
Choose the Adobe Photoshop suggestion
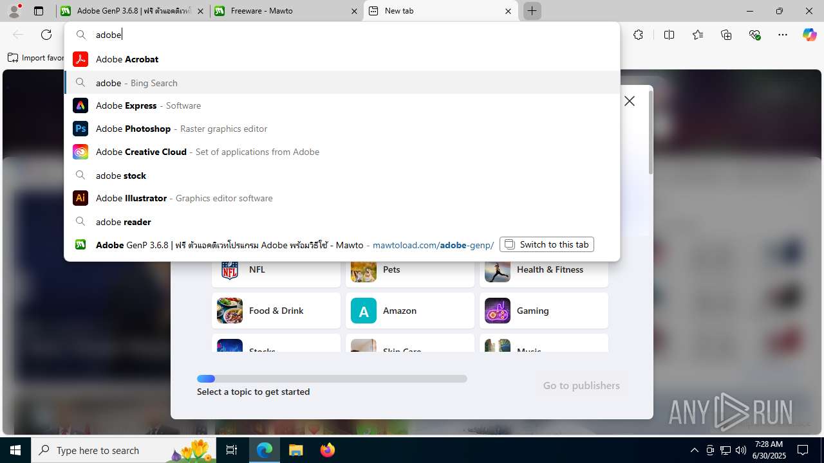(342, 129)
